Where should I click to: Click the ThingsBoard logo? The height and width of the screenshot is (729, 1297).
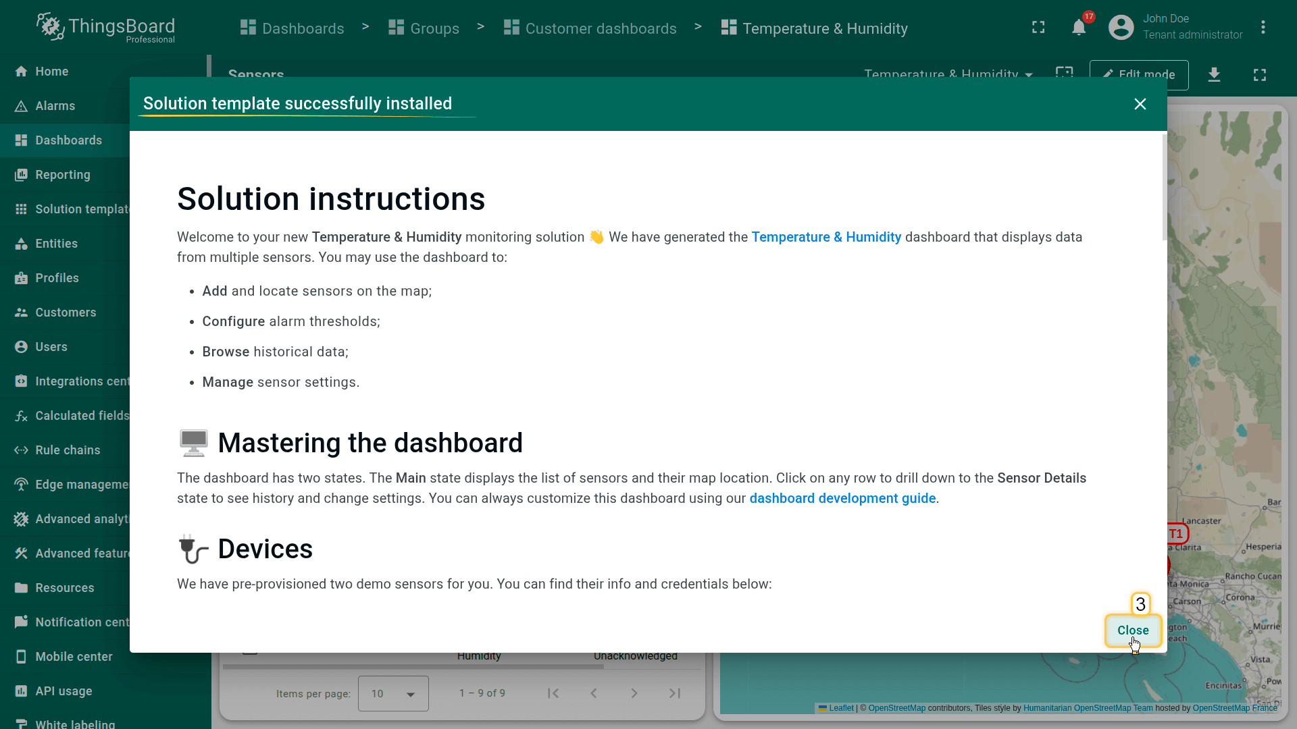coord(106,28)
